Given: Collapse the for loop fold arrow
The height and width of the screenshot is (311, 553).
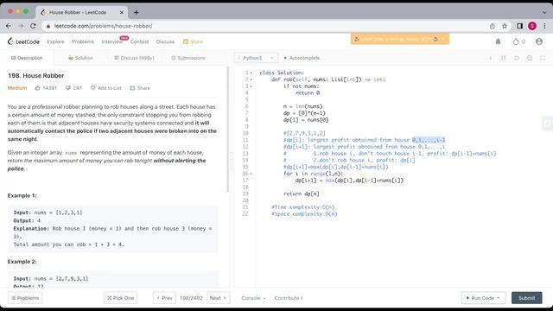Looking at the screenshot, I should coord(251,174).
